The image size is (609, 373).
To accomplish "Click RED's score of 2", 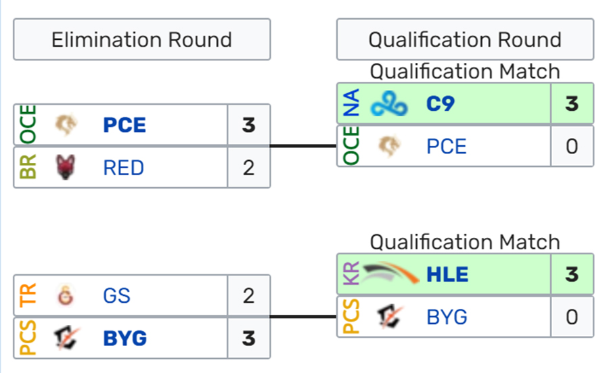I will tap(249, 168).
